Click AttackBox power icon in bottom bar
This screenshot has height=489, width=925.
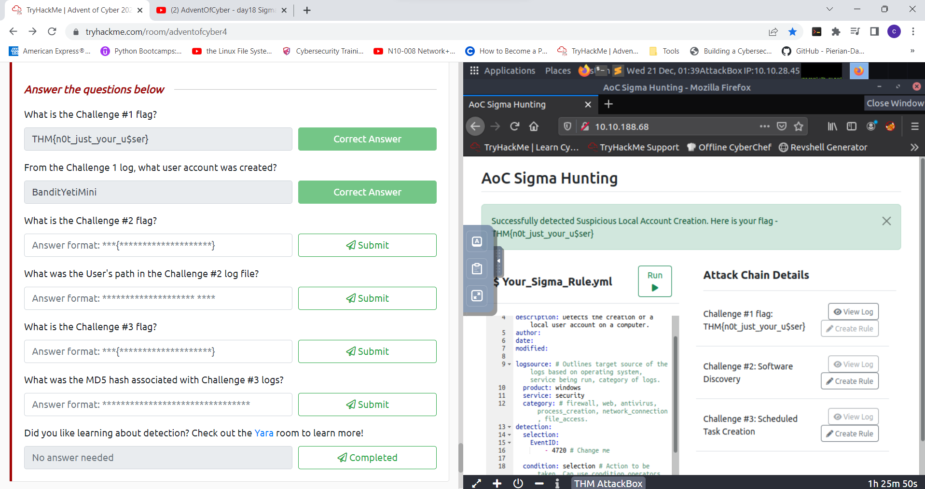[x=518, y=483]
